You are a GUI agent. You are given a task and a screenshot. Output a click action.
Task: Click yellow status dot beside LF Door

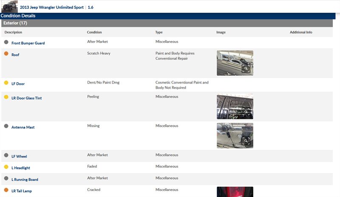[x=6, y=83]
